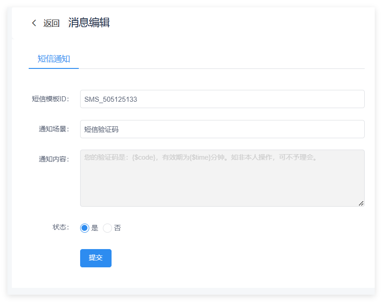
Task: Switch to the 短信通知 tab
Action: click(54, 59)
